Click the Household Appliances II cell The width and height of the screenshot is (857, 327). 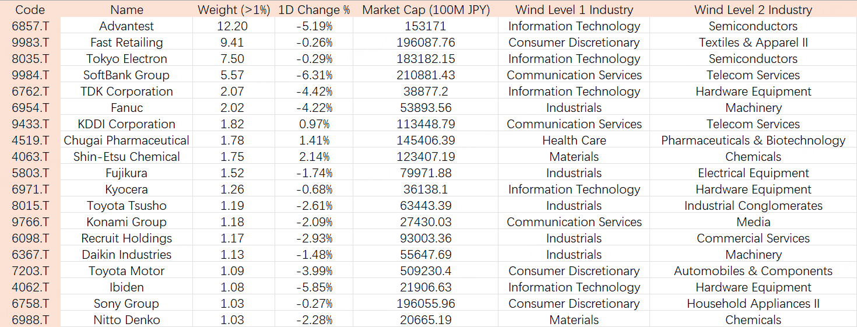753,304
